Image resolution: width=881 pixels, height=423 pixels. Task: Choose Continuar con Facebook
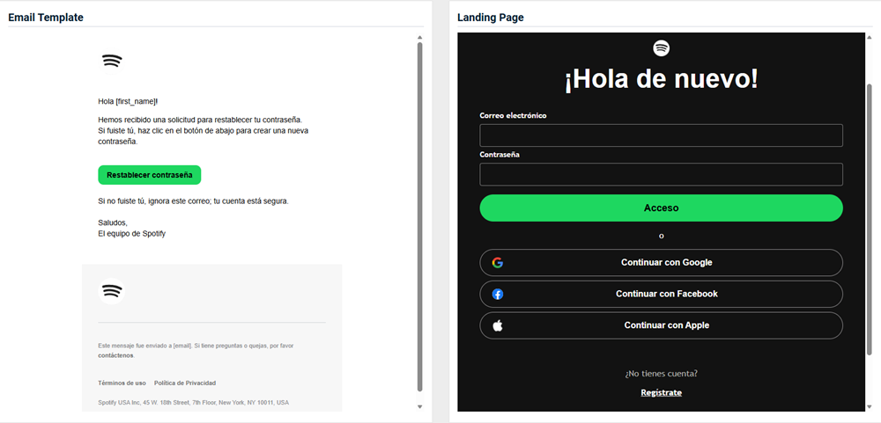666,294
